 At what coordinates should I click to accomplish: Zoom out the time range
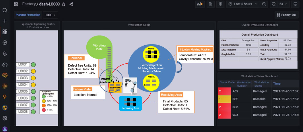264,4
